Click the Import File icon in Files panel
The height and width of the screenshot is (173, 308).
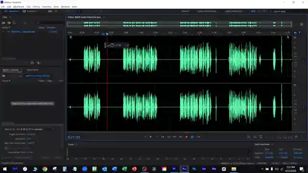[x=9, y=23]
